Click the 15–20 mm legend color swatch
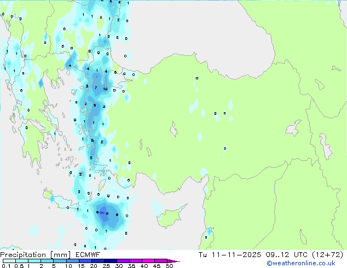Viewport: 347px width, 268px height. coord(85,261)
